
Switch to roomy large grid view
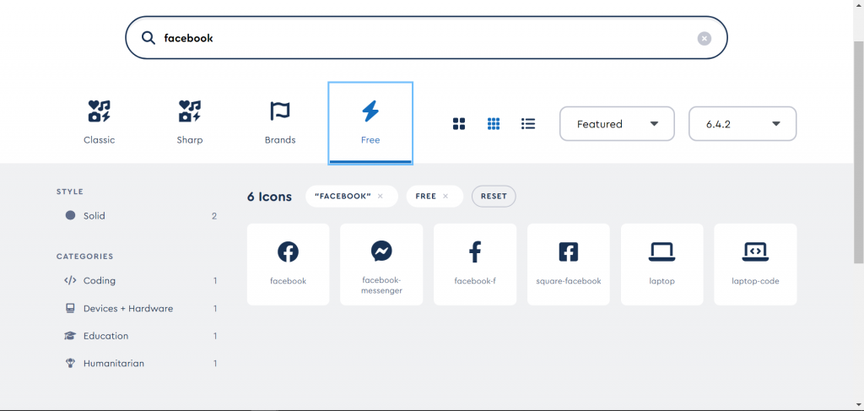point(459,124)
